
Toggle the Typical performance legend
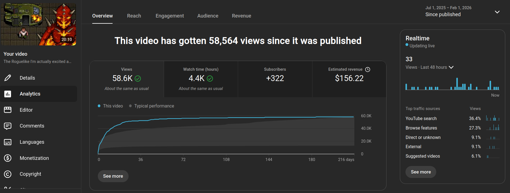151,106
